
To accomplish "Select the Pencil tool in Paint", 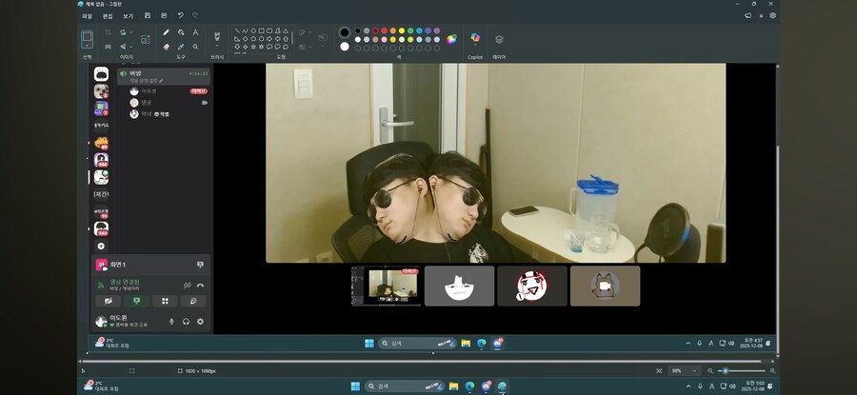I will pos(166,32).
